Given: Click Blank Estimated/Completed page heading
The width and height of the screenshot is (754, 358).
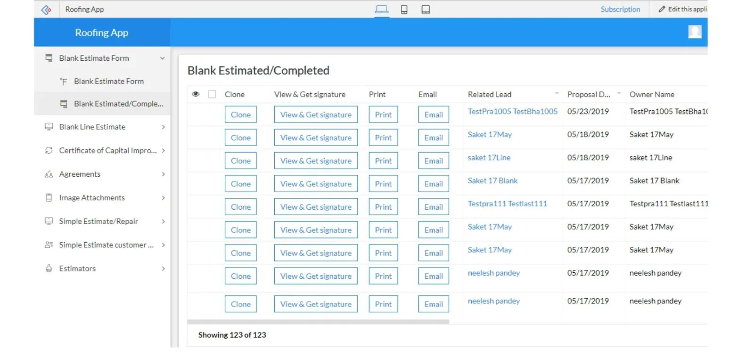Looking at the screenshot, I should (x=258, y=71).
